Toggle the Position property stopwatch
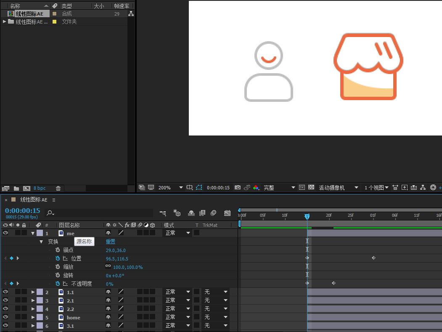 58,258
